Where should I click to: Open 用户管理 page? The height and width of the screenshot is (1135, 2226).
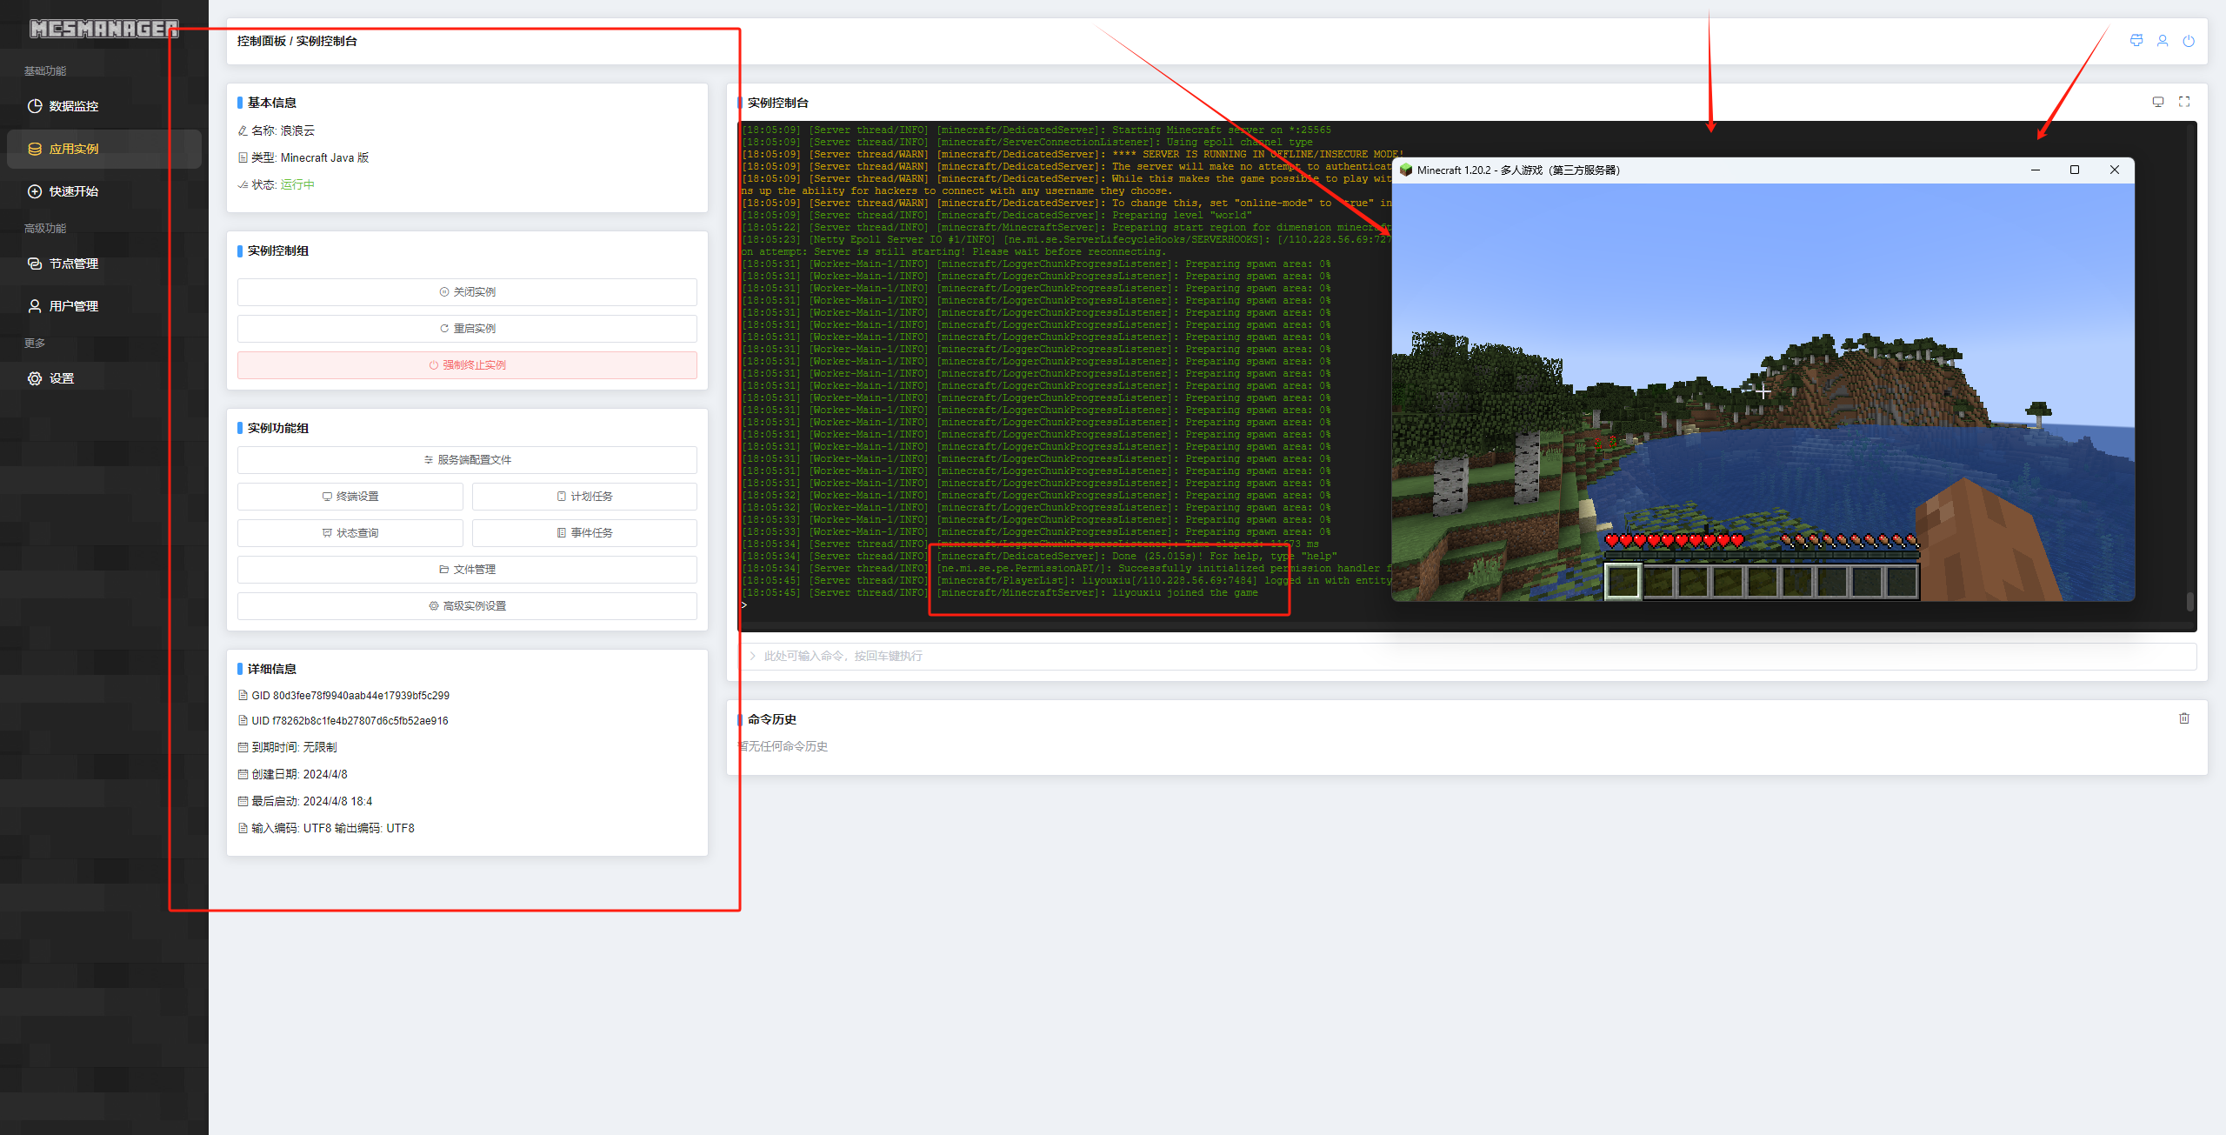pyautogui.click(x=104, y=306)
